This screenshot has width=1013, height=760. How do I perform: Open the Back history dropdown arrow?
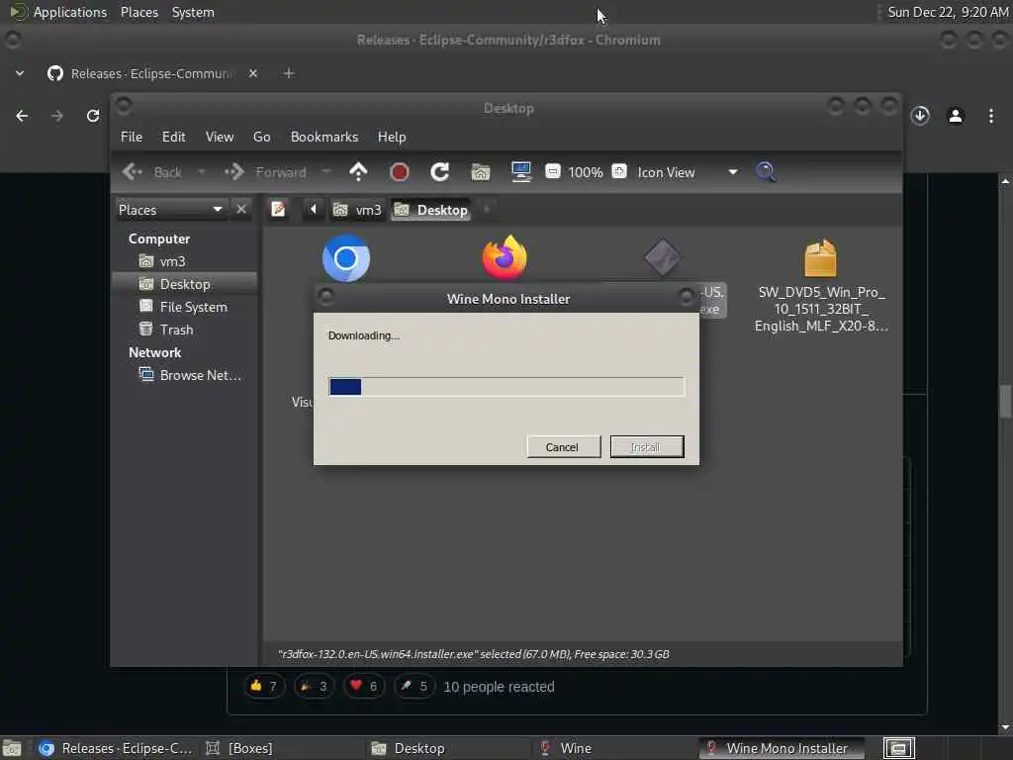click(202, 172)
